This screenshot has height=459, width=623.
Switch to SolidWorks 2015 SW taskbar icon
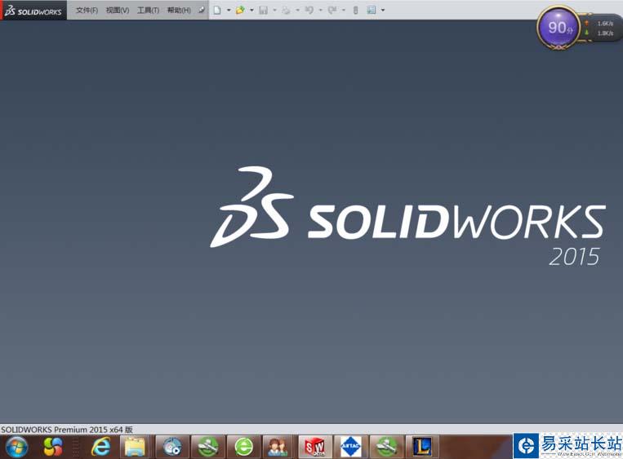pos(314,447)
